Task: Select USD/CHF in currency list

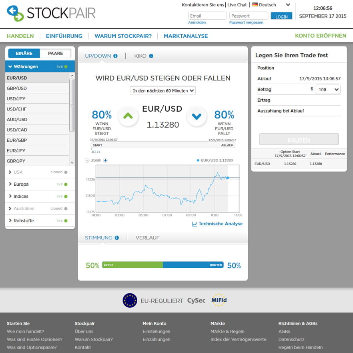Action: [x=37, y=109]
